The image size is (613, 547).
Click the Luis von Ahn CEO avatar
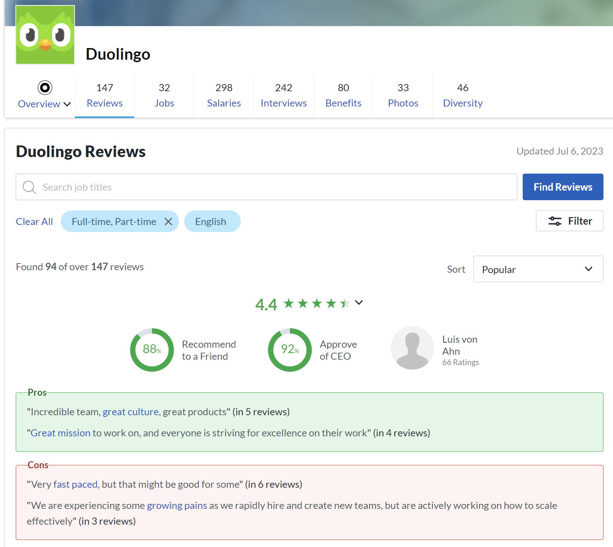412,348
